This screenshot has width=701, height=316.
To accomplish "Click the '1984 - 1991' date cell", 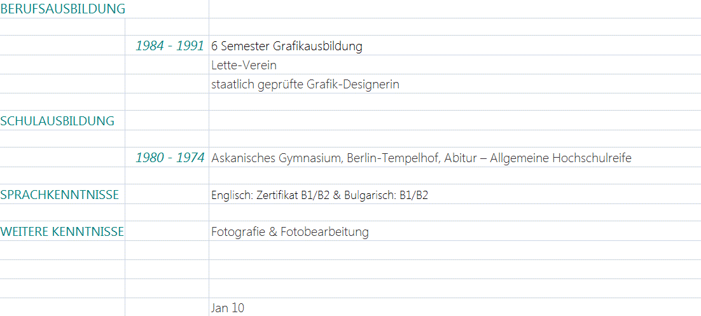I will (169, 46).
